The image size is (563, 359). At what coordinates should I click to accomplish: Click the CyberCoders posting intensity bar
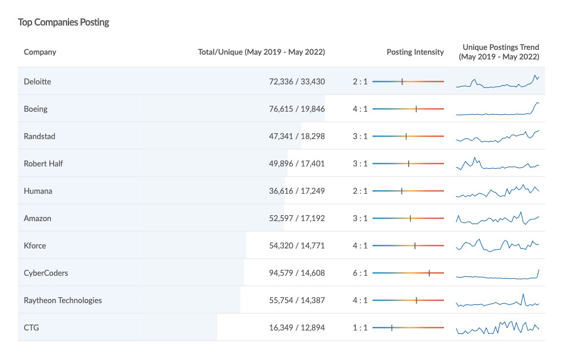pos(408,273)
